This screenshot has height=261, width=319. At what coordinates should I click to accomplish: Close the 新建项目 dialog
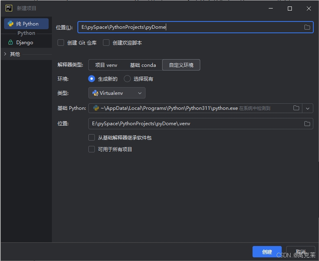coord(308,9)
